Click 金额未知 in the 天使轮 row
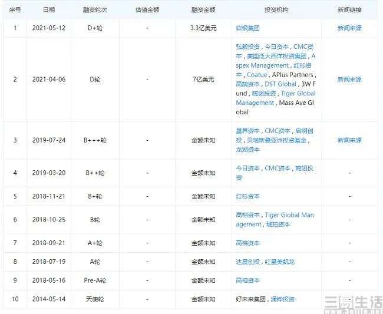383x314 pixels. click(x=203, y=299)
